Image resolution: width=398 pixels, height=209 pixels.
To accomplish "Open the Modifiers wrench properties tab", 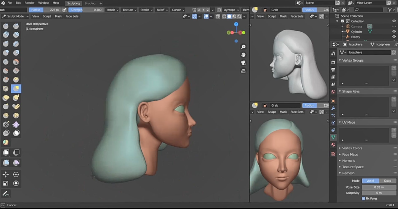I will pyautogui.click(x=333, y=108).
